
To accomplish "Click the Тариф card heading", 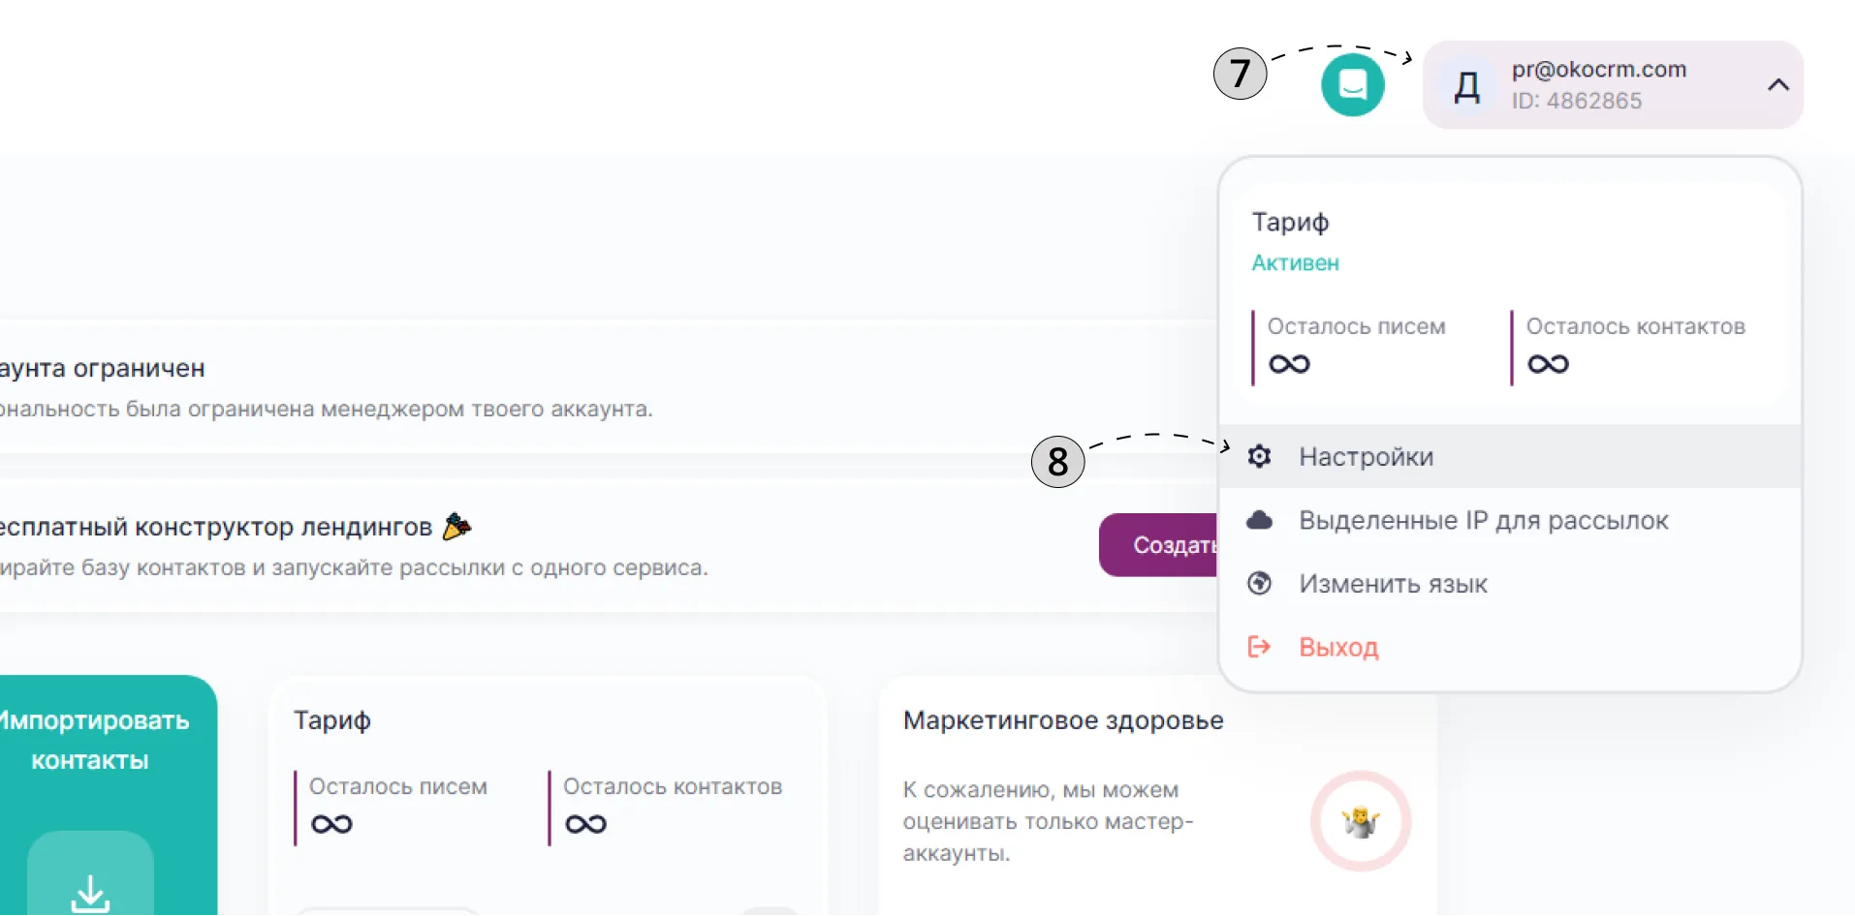I will [x=332, y=720].
